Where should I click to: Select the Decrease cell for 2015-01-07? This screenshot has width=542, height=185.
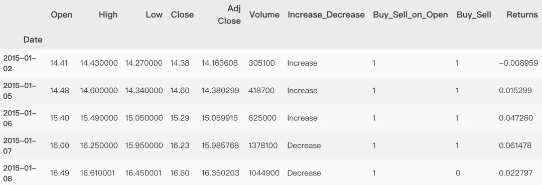[x=304, y=146]
